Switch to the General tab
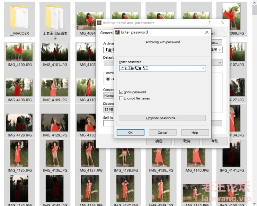This screenshot has height=206, width=257. pyautogui.click(x=107, y=33)
